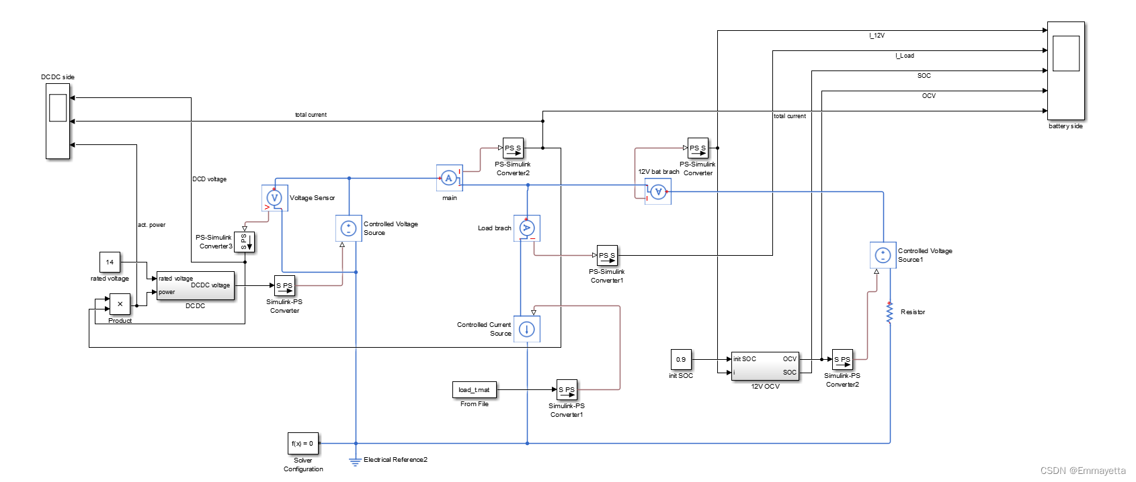Select the Electrical Reference2 ground symbol
1136x482 pixels.
tap(356, 461)
